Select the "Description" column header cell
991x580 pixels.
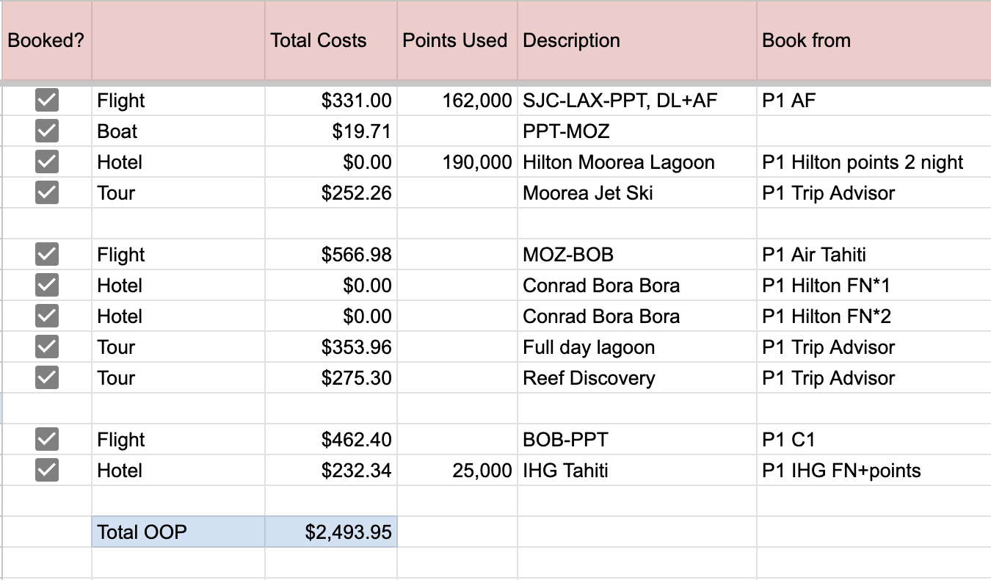click(x=636, y=40)
